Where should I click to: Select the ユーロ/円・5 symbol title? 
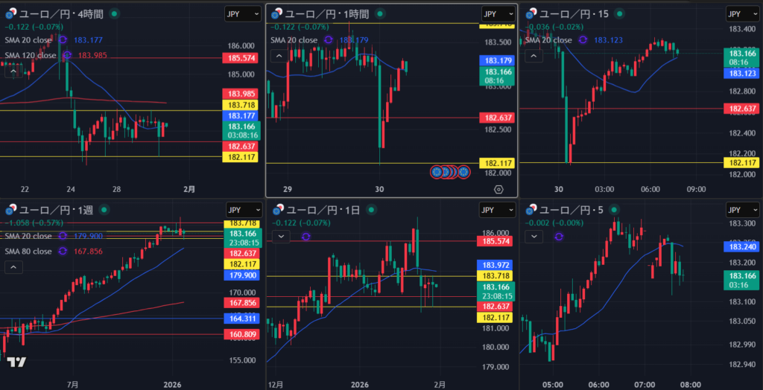coord(575,210)
